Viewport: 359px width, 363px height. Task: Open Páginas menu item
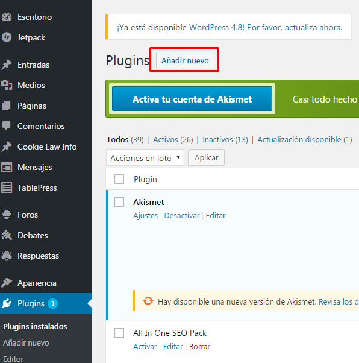[32, 106]
